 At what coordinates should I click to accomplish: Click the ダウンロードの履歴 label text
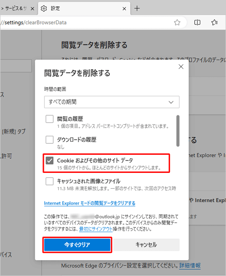pos(77,140)
